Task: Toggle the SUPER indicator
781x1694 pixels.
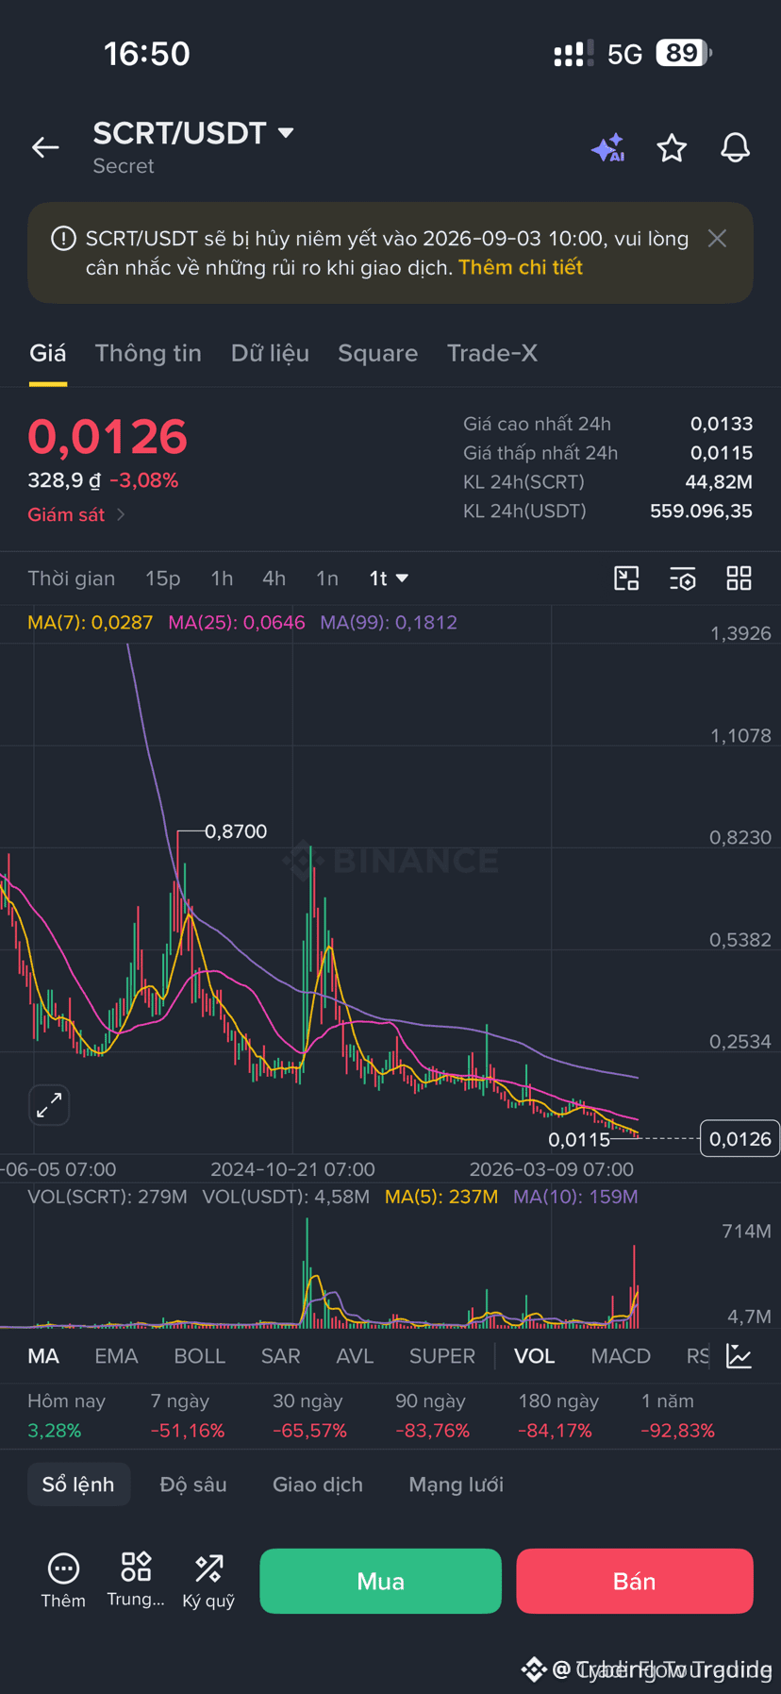Action: [441, 1356]
